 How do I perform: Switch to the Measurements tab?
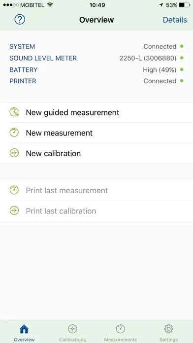point(121,333)
